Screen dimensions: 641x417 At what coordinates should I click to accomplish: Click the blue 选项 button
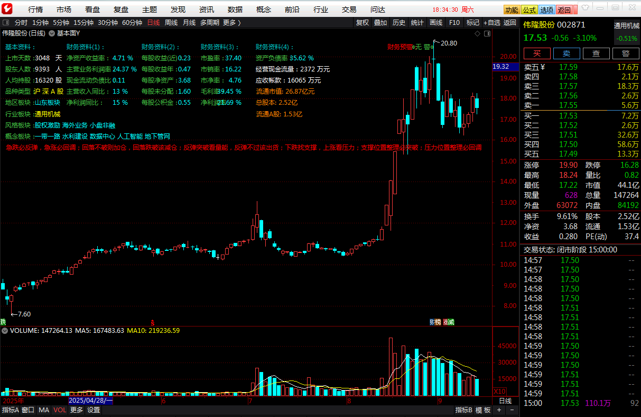tap(547, 10)
